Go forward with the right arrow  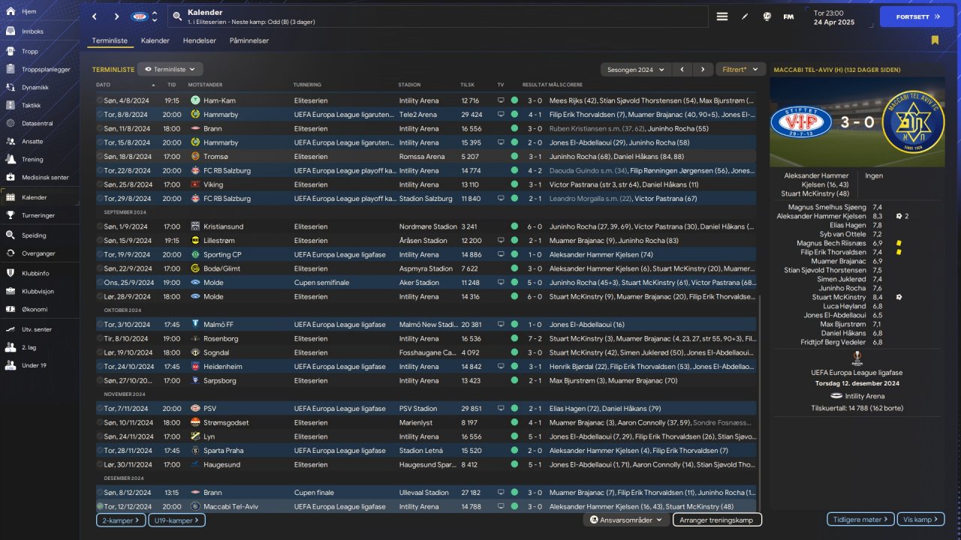click(x=116, y=16)
